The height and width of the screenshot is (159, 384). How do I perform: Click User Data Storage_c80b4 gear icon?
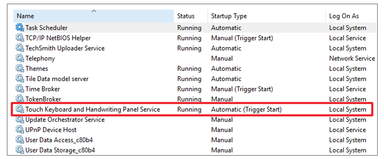click(20, 150)
